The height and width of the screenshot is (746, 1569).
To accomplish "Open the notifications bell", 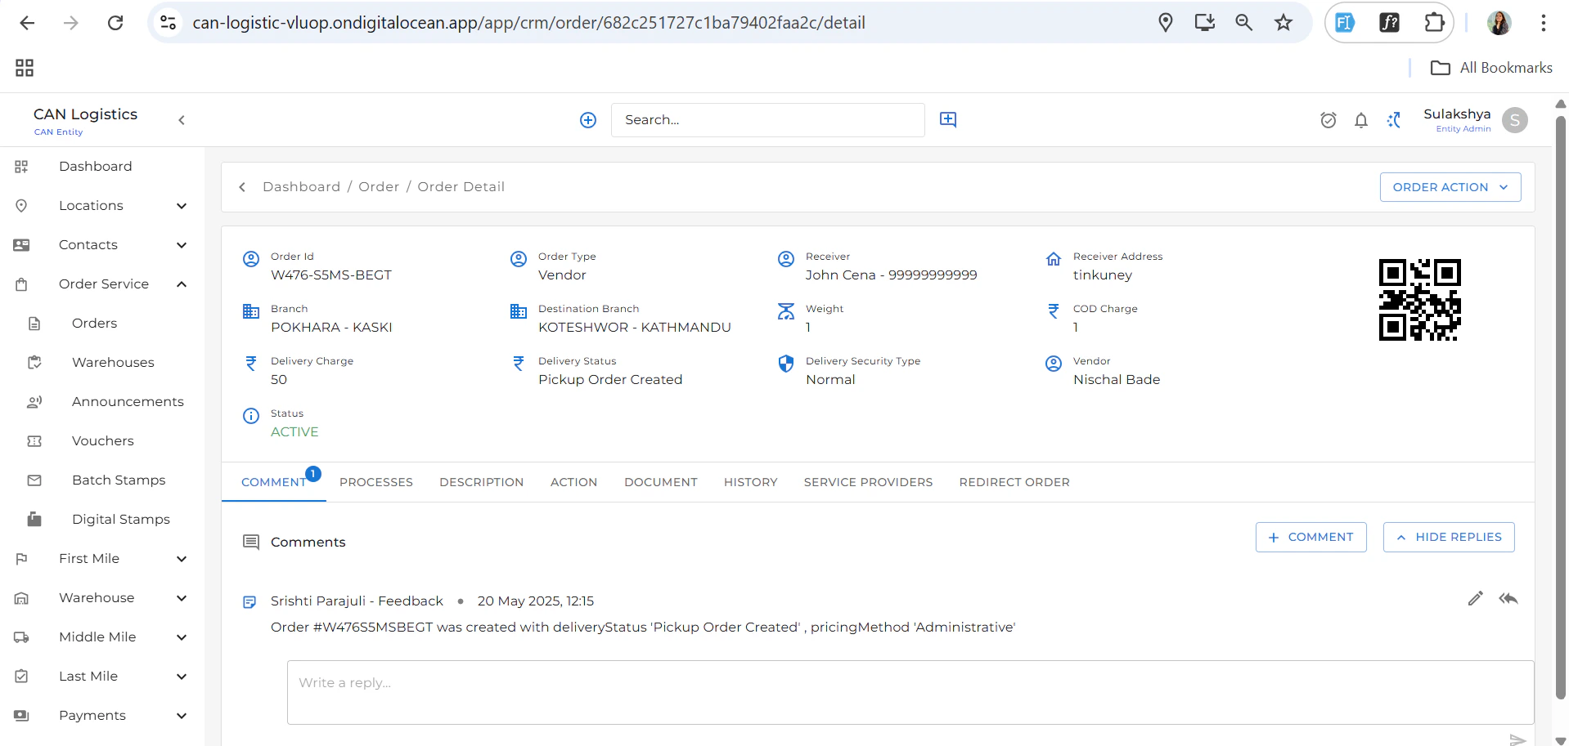I will 1361,120.
